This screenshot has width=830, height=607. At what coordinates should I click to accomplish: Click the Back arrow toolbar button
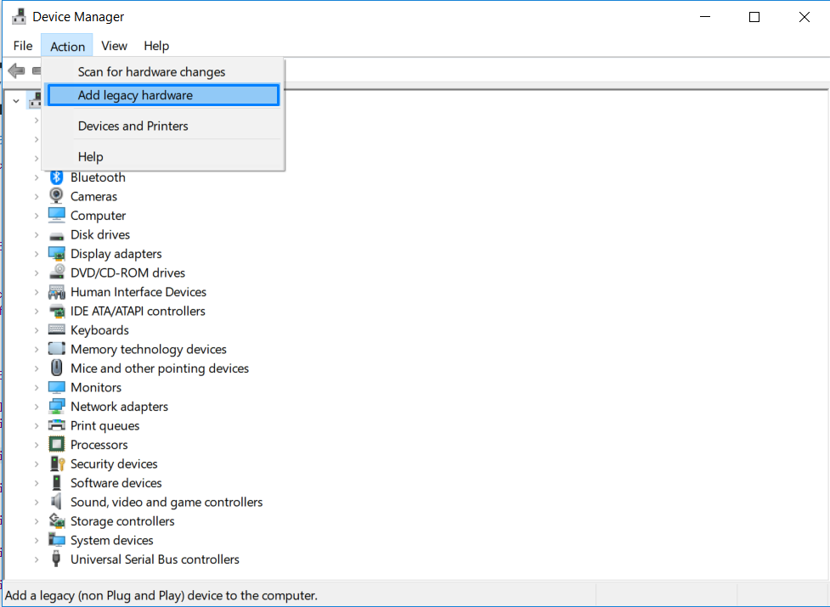point(16,70)
